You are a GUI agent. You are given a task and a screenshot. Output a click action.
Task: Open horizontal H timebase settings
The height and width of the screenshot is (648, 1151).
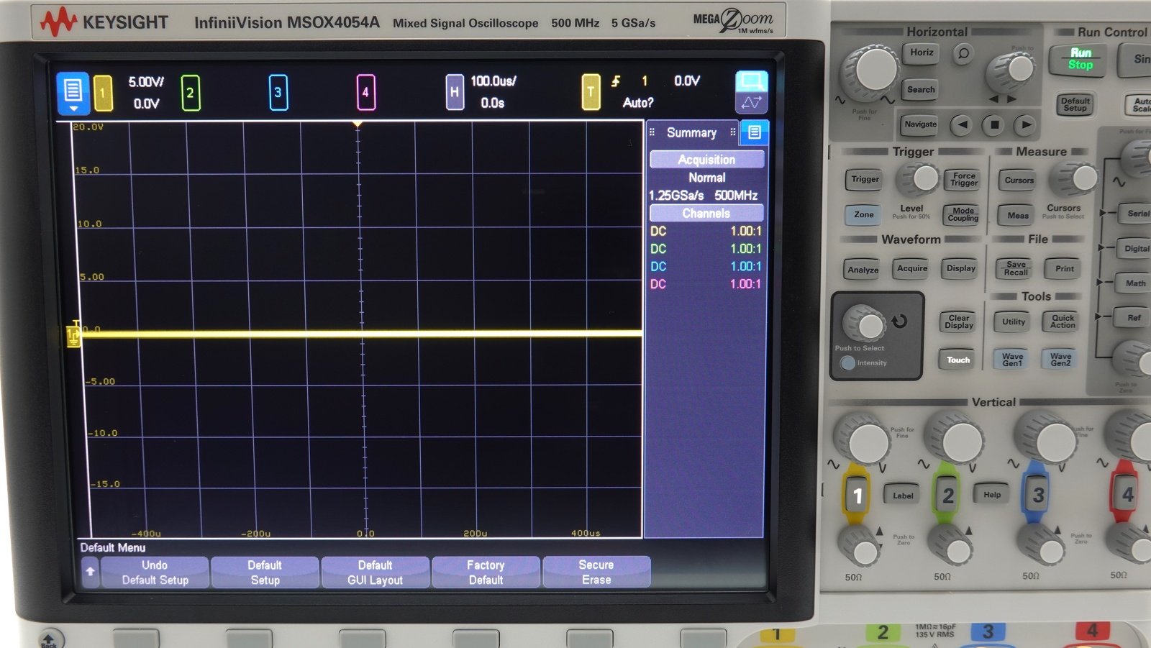click(454, 92)
